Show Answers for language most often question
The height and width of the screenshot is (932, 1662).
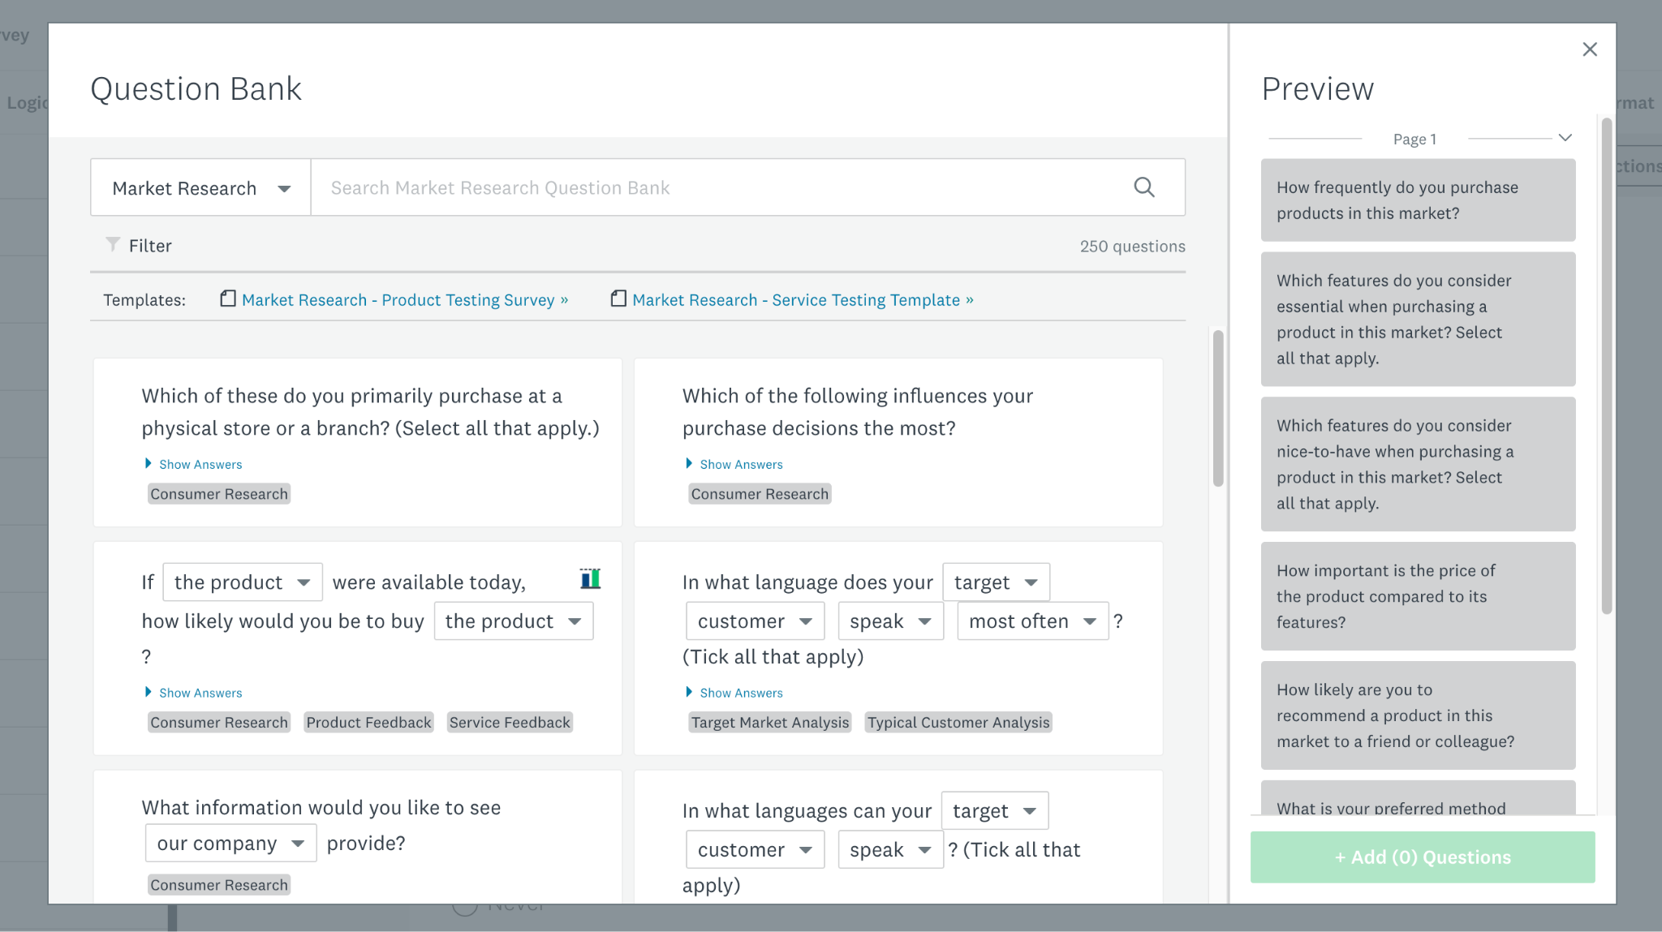click(734, 693)
